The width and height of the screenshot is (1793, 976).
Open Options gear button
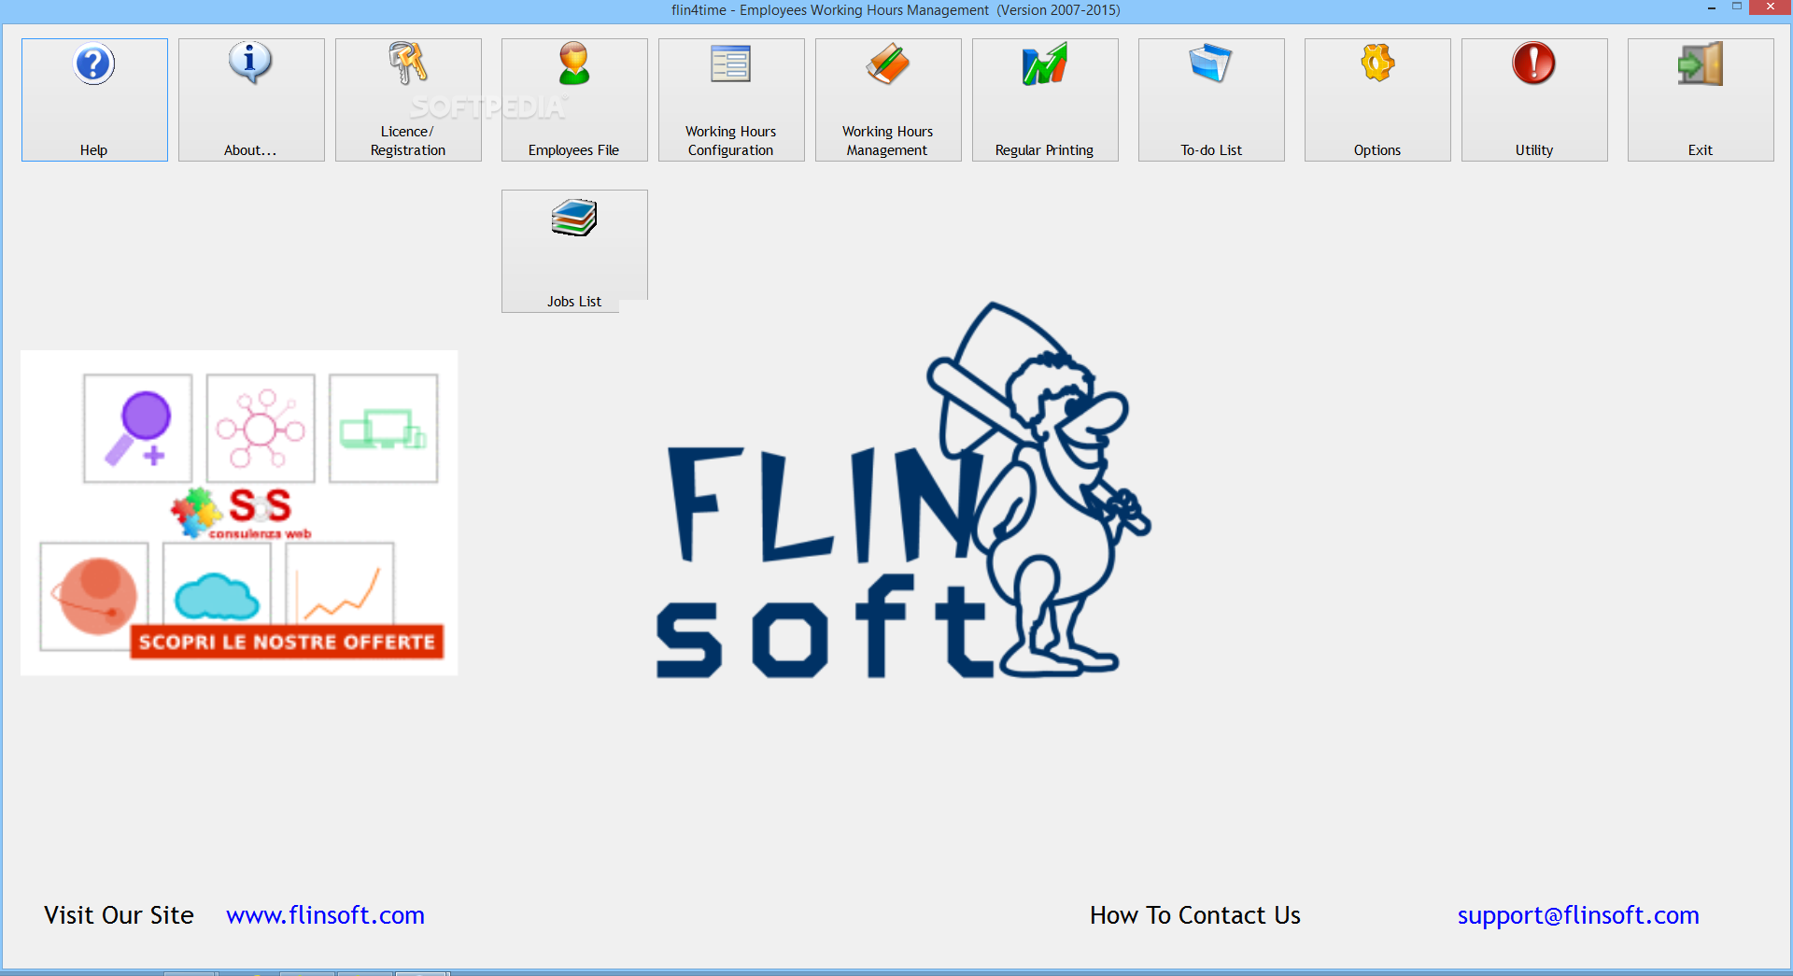point(1377,100)
